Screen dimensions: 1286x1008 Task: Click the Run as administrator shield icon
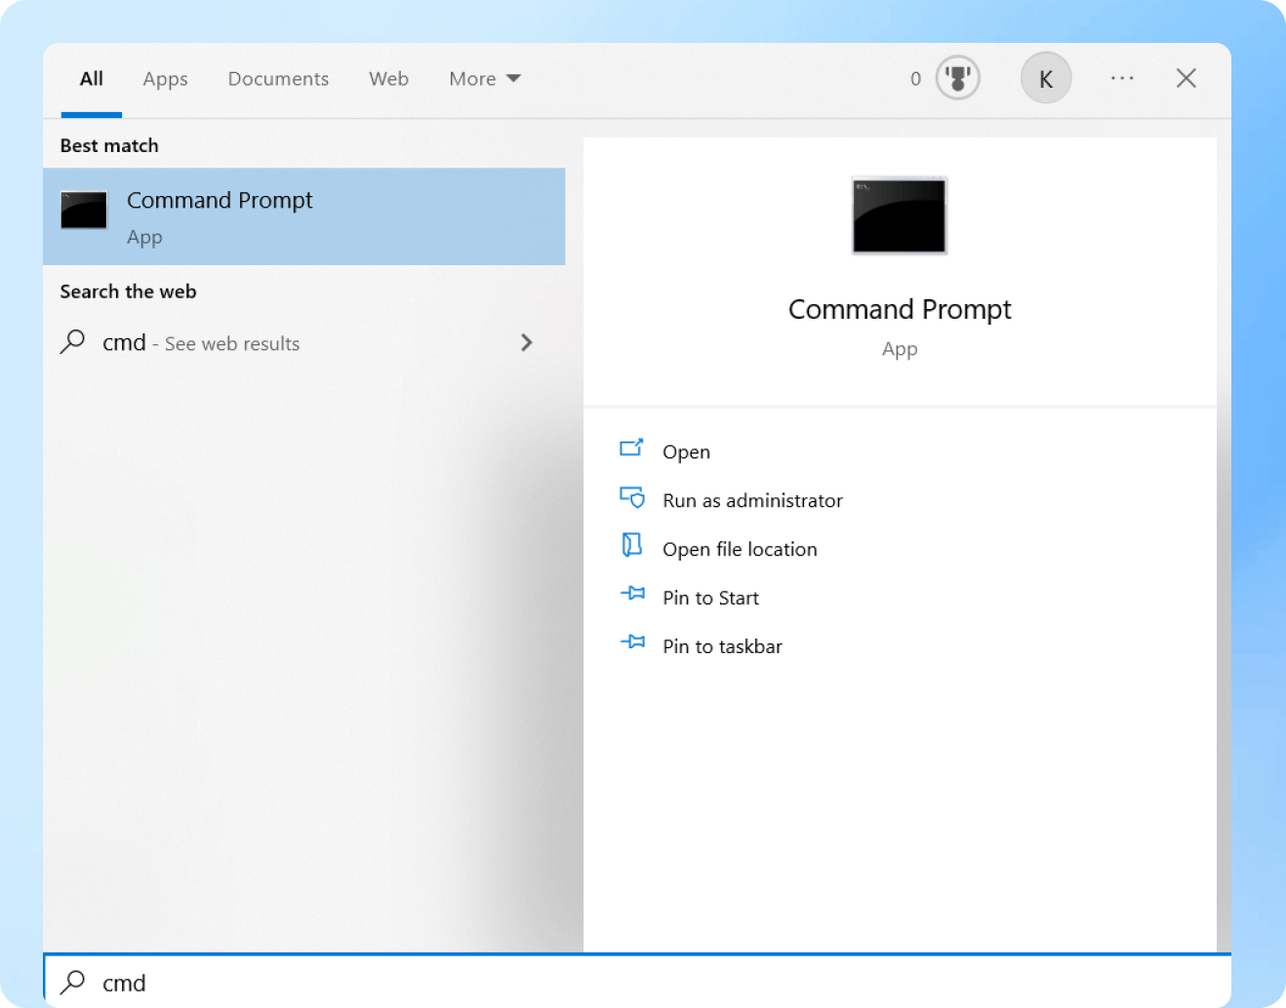click(632, 498)
